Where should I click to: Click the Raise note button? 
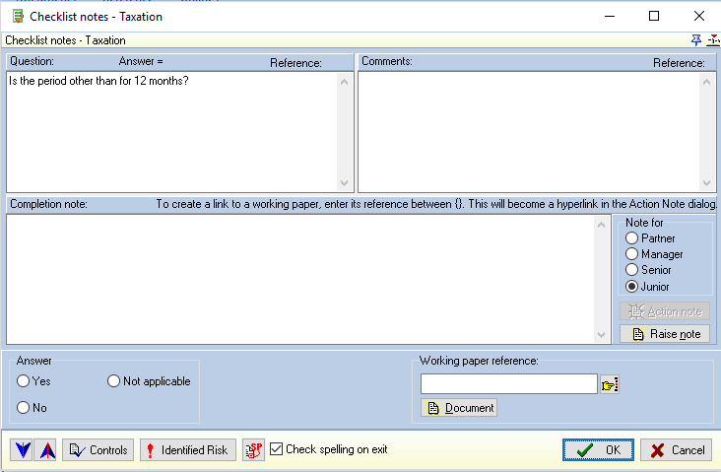pyautogui.click(x=665, y=333)
